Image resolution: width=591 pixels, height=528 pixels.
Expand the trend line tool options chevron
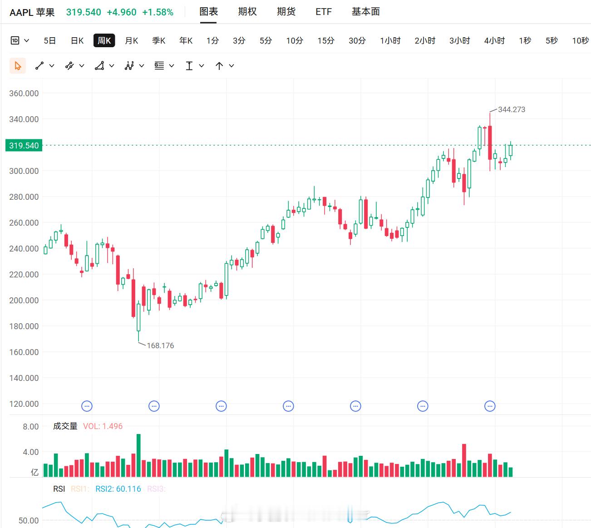pos(52,66)
